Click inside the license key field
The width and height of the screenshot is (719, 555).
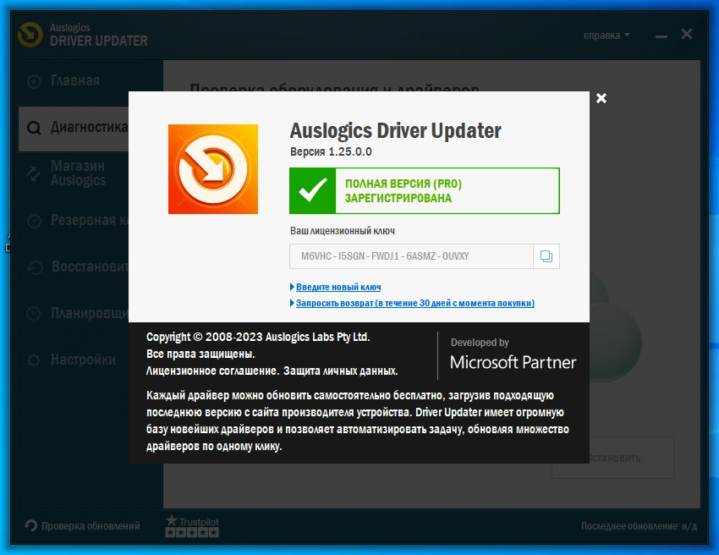(411, 256)
